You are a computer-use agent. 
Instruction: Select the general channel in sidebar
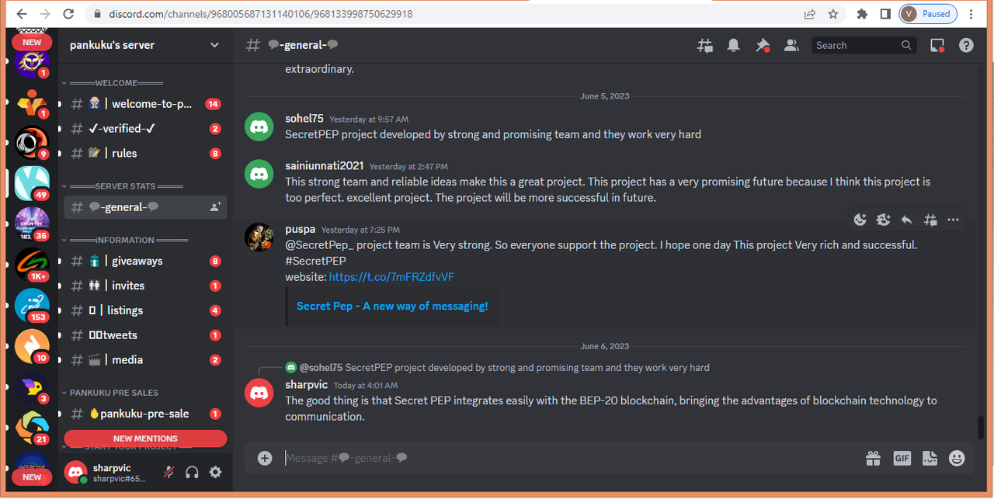coord(145,207)
